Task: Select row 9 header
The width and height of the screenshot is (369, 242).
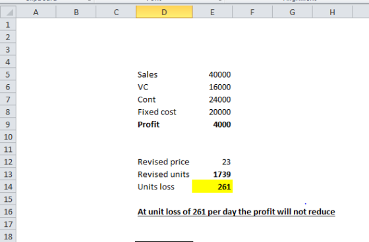Action: [x=8, y=124]
